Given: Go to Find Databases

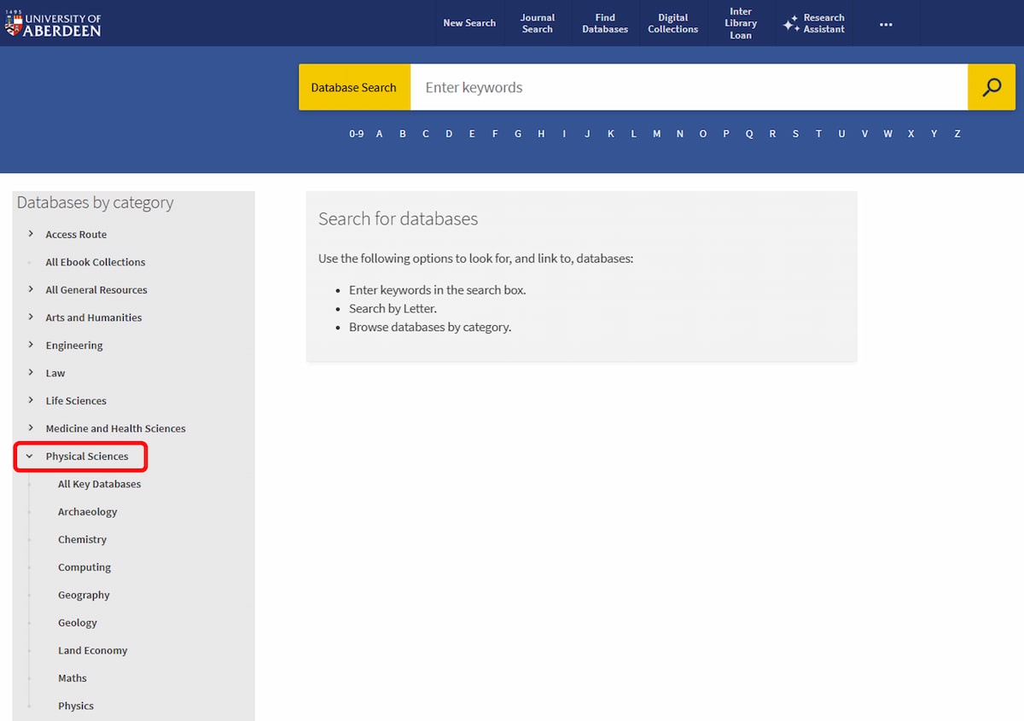Looking at the screenshot, I should tap(605, 23).
